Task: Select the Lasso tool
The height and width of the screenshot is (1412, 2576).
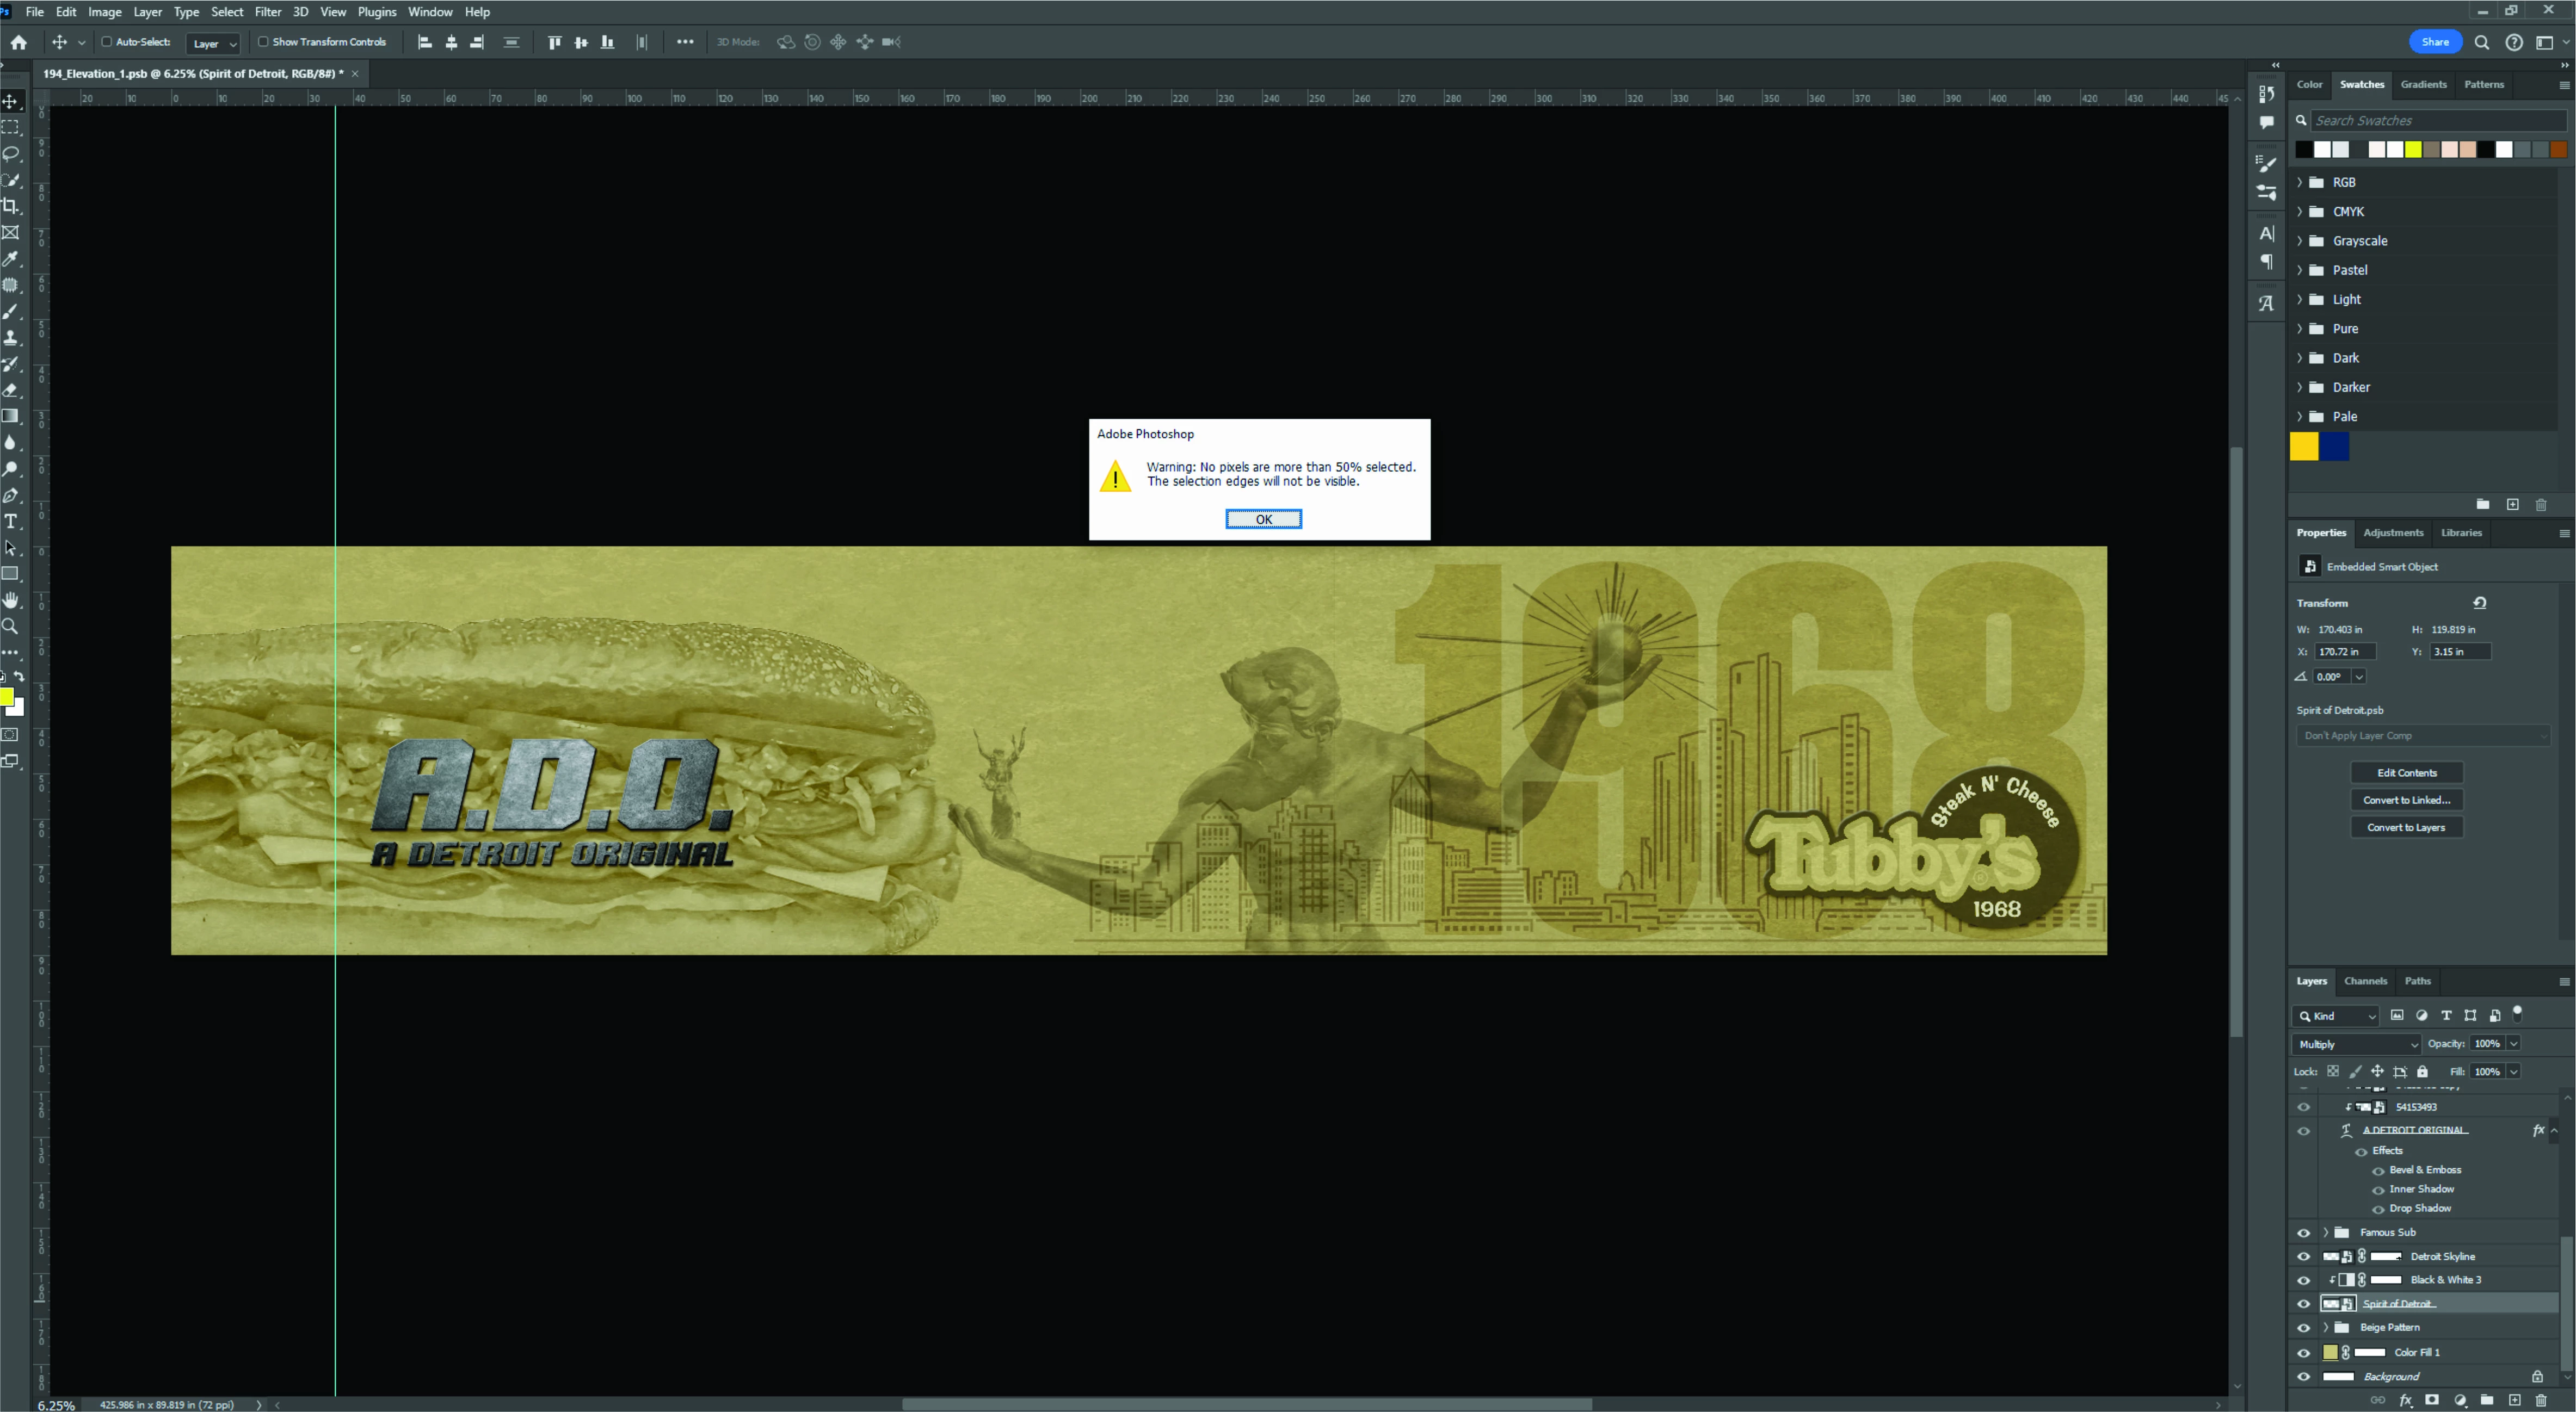Action: pyautogui.click(x=11, y=154)
